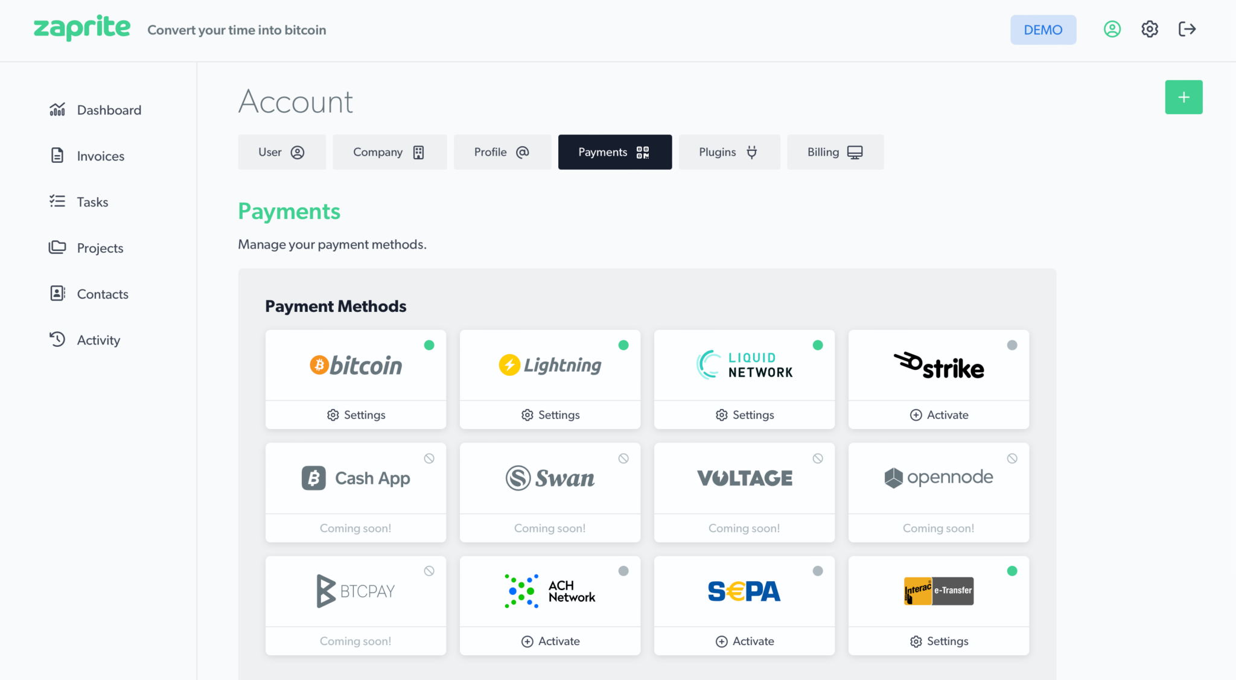Activate the SEPA payment method

pos(744,641)
